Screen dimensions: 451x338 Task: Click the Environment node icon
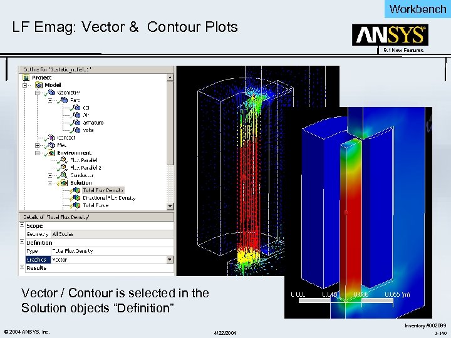51,153
